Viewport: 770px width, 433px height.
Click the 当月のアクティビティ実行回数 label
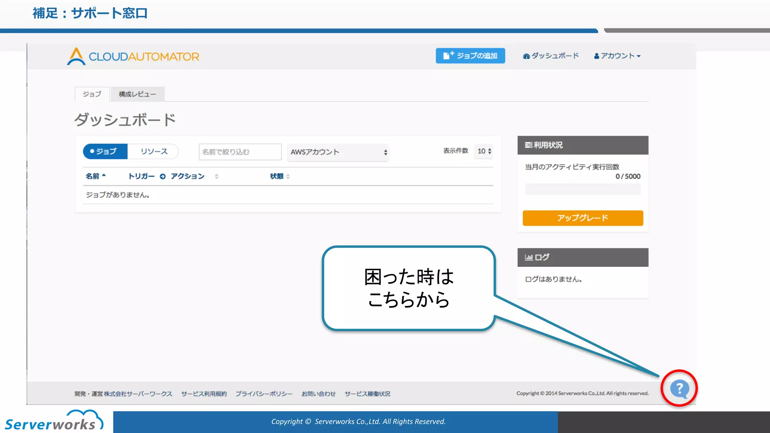(x=572, y=167)
